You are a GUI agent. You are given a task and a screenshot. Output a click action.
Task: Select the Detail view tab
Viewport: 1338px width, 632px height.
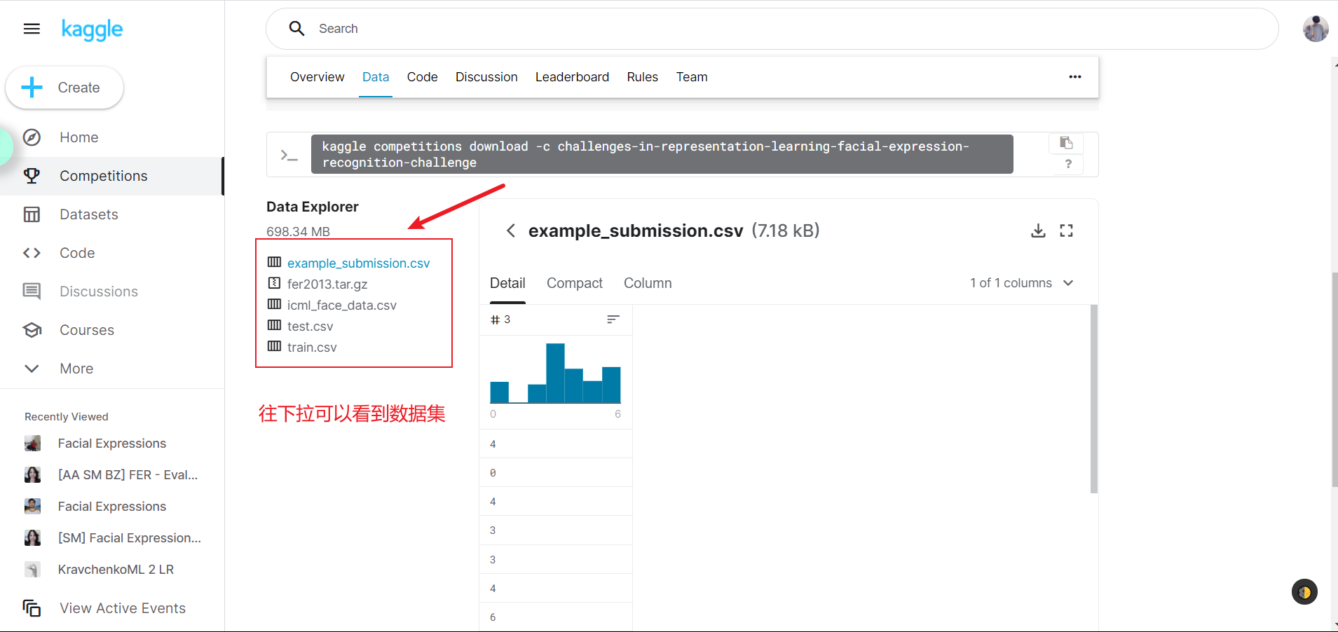pyautogui.click(x=507, y=283)
